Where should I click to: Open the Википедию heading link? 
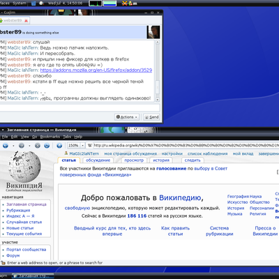(x=180, y=198)
